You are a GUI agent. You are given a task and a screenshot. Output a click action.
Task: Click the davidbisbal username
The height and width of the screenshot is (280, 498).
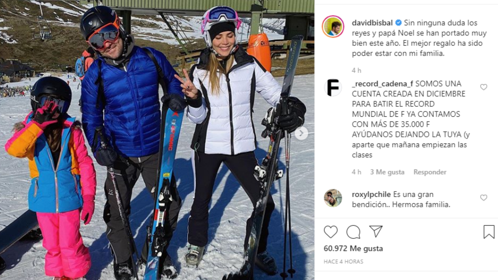point(372,23)
